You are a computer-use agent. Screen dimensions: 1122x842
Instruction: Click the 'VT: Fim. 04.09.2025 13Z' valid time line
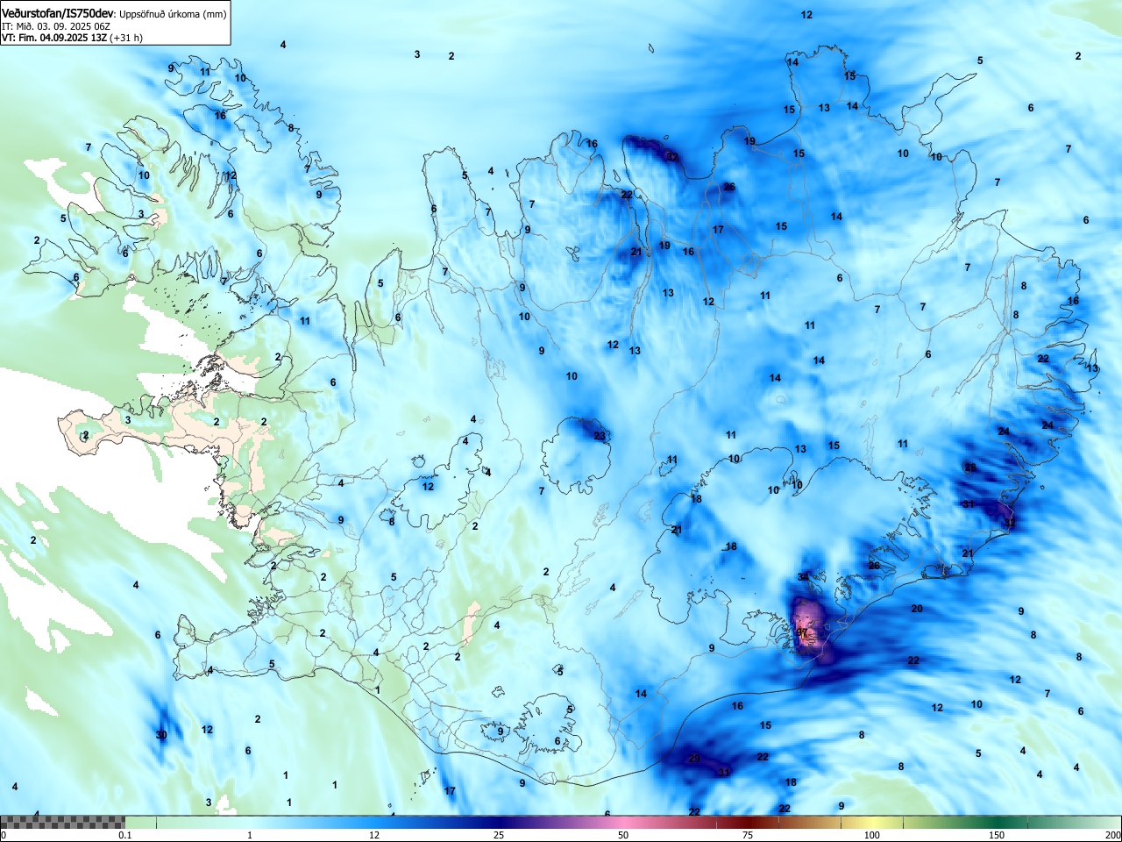tap(53, 38)
